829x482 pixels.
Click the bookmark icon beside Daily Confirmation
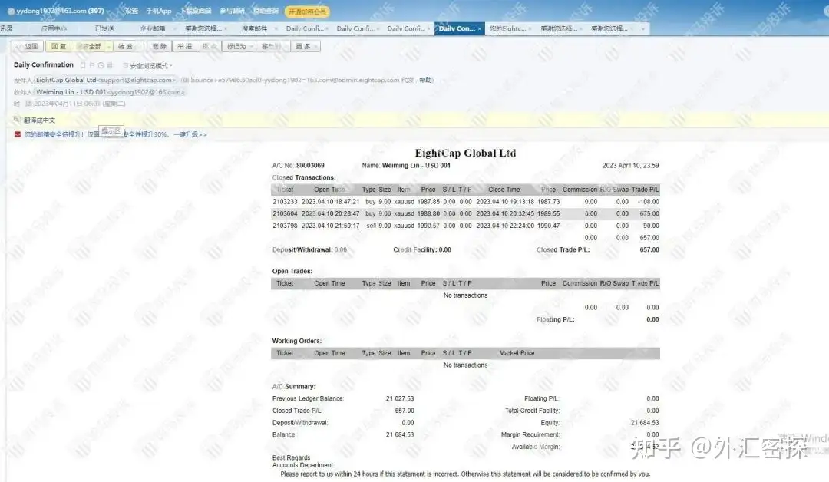click(x=83, y=65)
